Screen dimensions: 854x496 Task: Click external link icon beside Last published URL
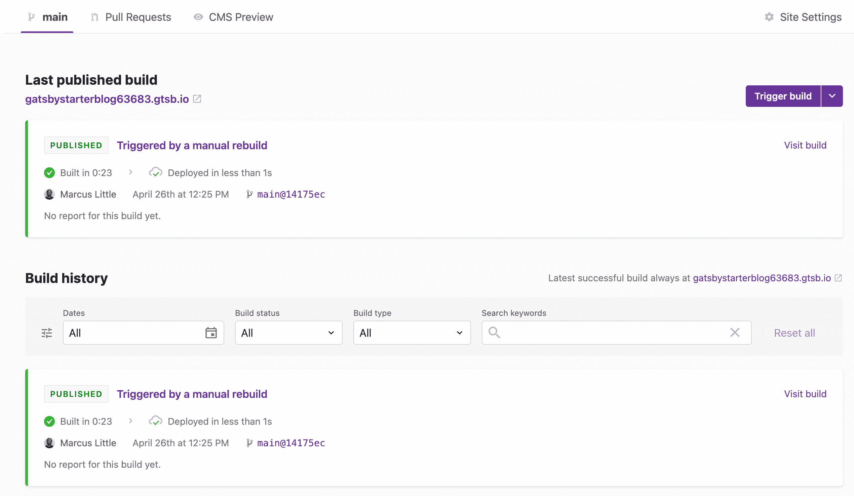197,99
